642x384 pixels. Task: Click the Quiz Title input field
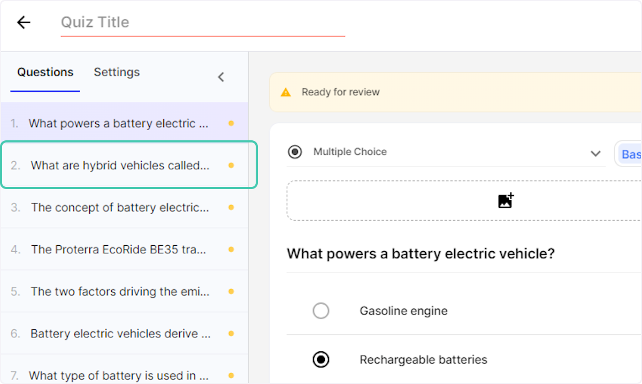click(202, 22)
